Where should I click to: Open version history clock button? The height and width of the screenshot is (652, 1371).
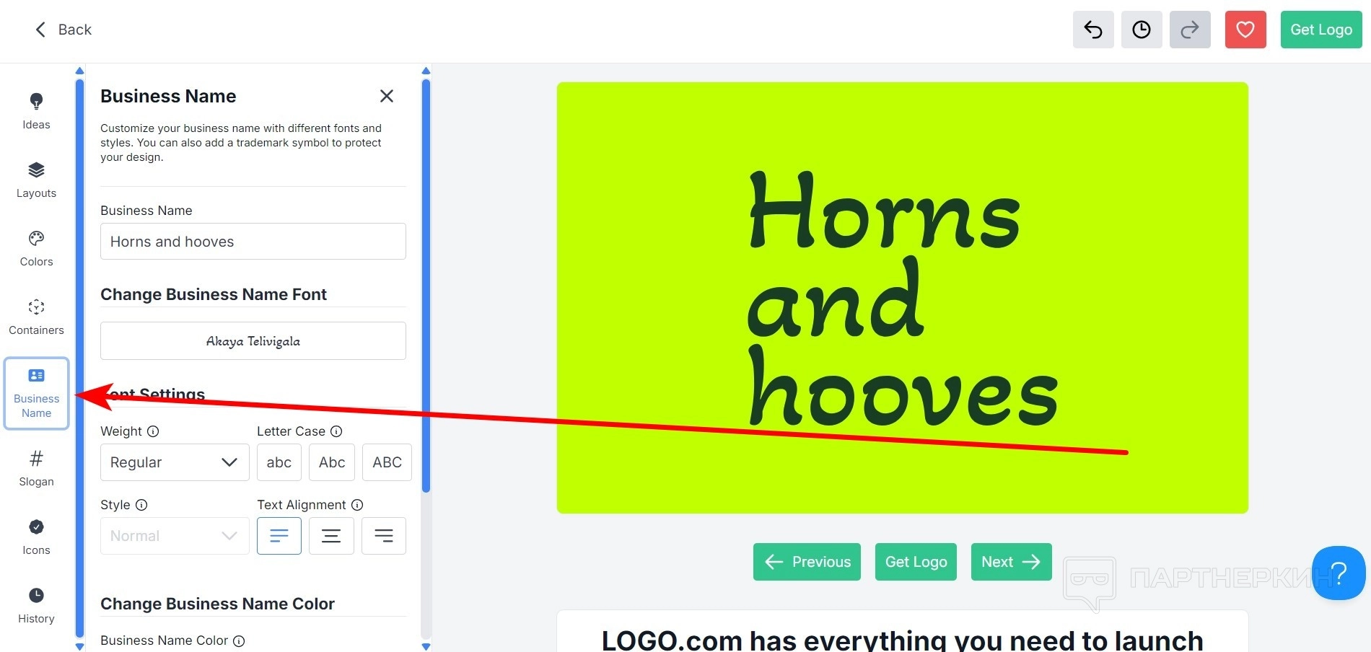1142,30
